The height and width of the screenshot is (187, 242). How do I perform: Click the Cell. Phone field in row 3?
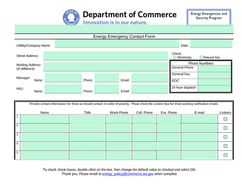[144, 137]
